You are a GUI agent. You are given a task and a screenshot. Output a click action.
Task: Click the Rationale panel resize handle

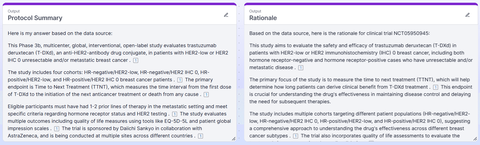475,139
